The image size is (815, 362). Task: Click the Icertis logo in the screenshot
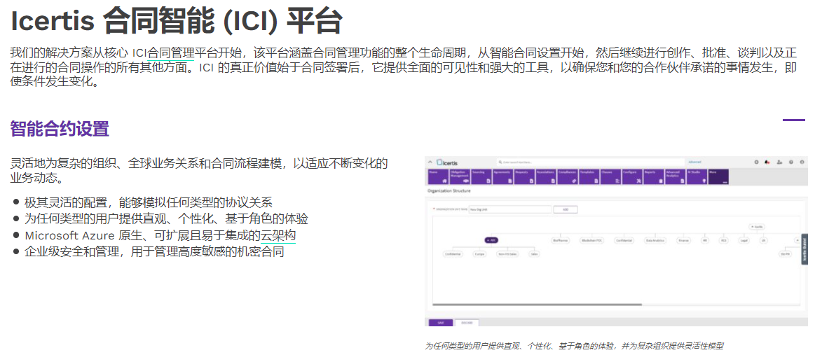pyautogui.click(x=448, y=162)
